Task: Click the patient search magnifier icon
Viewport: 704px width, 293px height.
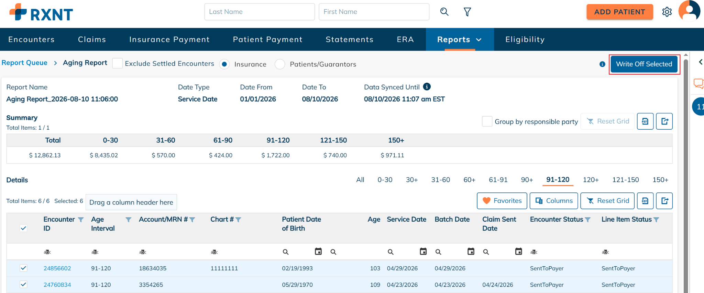Action: point(444,12)
